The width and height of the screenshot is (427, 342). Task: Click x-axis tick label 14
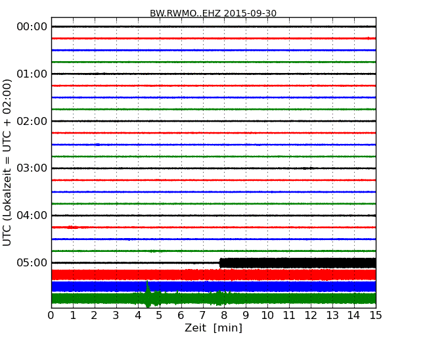(353, 316)
